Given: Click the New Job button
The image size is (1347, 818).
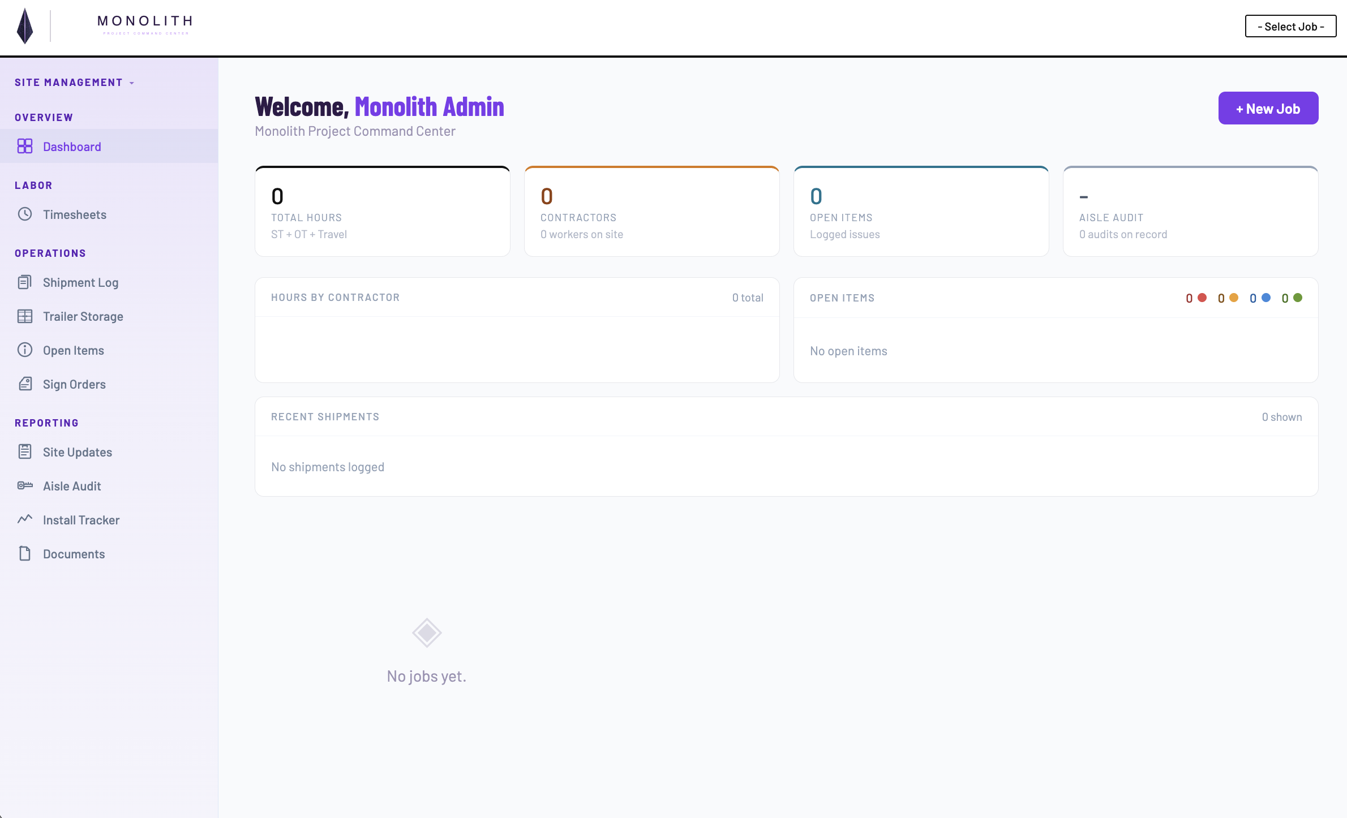Looking at the screenshot, I should pyautogui.click(x=1268, y=108).
